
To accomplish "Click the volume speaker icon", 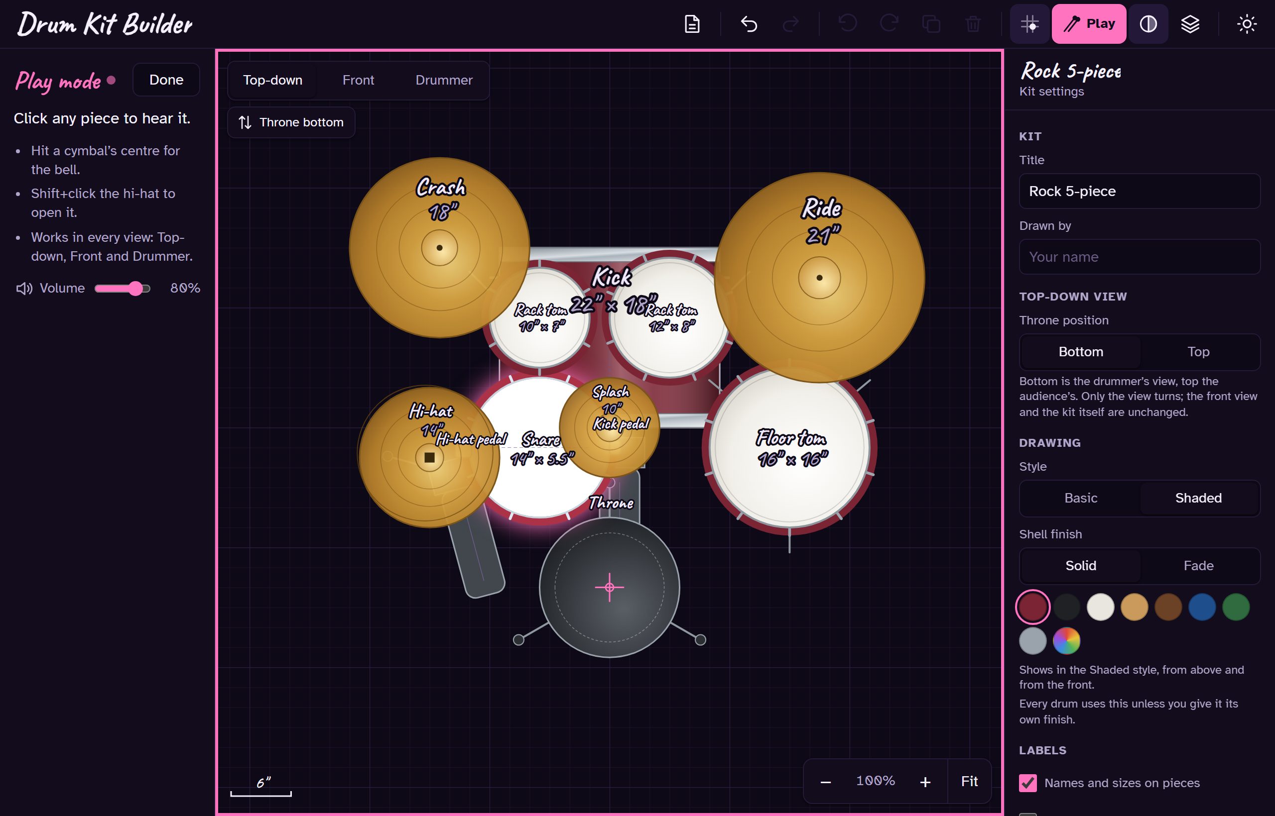I will point(24,288).
